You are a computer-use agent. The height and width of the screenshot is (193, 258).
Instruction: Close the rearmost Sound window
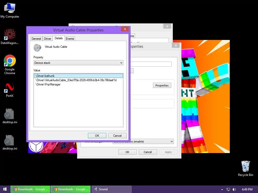[x=167, y=26]
